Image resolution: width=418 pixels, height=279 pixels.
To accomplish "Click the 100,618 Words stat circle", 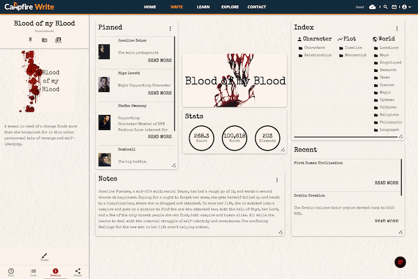I will pyautogui.click(x=234, y=138).
